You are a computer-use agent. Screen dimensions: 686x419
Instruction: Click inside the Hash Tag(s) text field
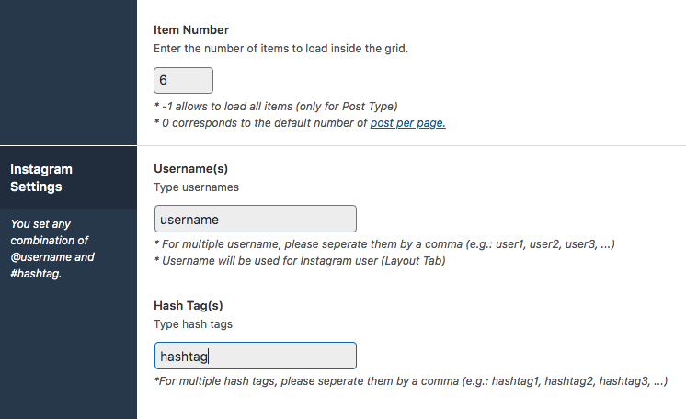point(256,356)
